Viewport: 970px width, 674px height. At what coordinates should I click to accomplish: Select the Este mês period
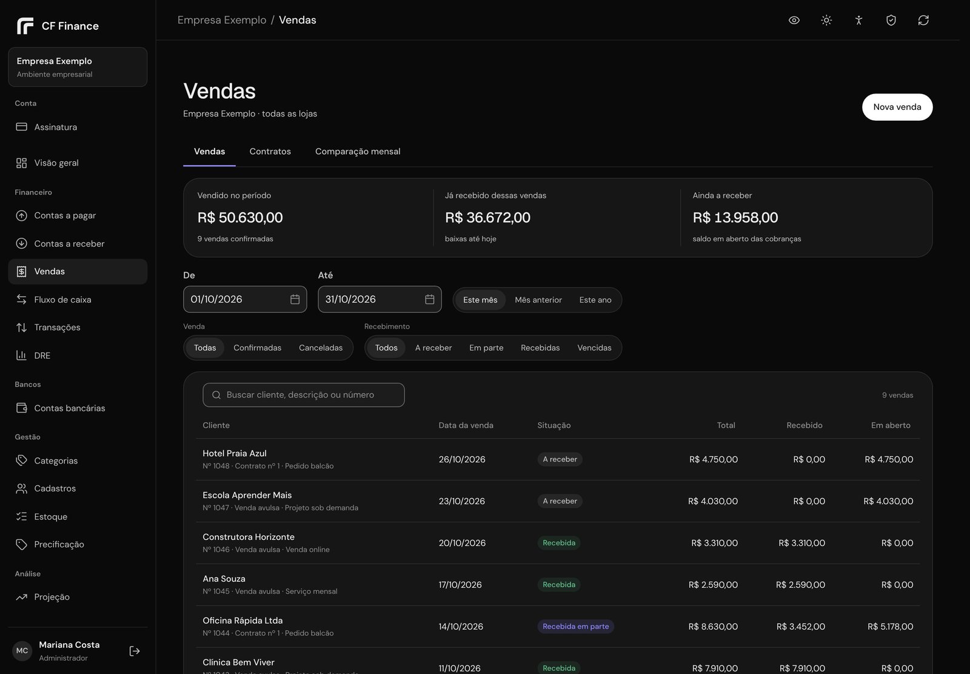click(480, 300)
